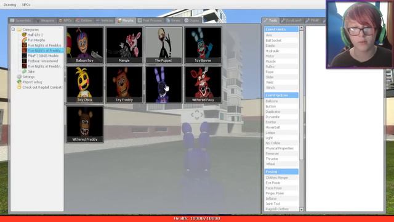Open morph Settings in the tree

(28, 76)
